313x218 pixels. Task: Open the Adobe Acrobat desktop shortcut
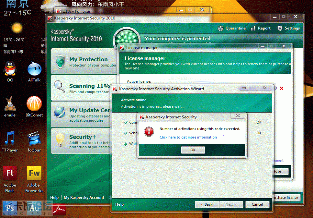59,209
